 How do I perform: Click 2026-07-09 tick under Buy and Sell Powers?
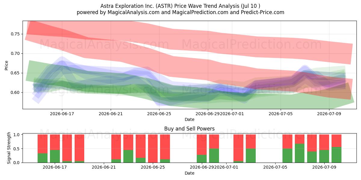(324, 167)
